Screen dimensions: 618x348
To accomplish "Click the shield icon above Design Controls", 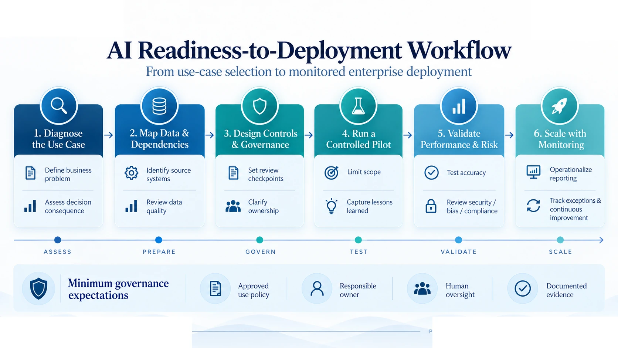I will (x=260, y=107).
